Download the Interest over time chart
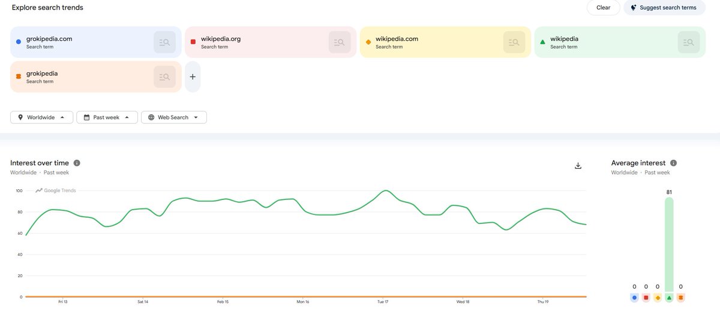 pos(578,166)
